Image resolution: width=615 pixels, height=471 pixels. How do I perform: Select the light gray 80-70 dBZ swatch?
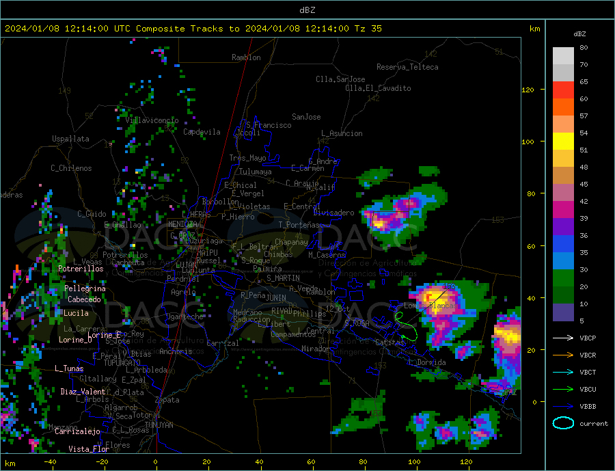tap(563, 56)
